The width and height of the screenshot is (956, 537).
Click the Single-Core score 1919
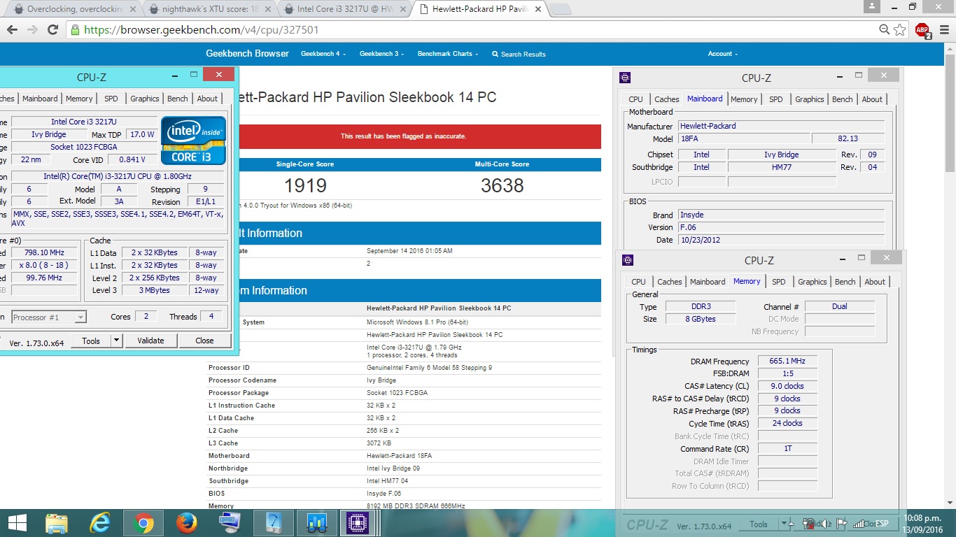pos(305,185)
